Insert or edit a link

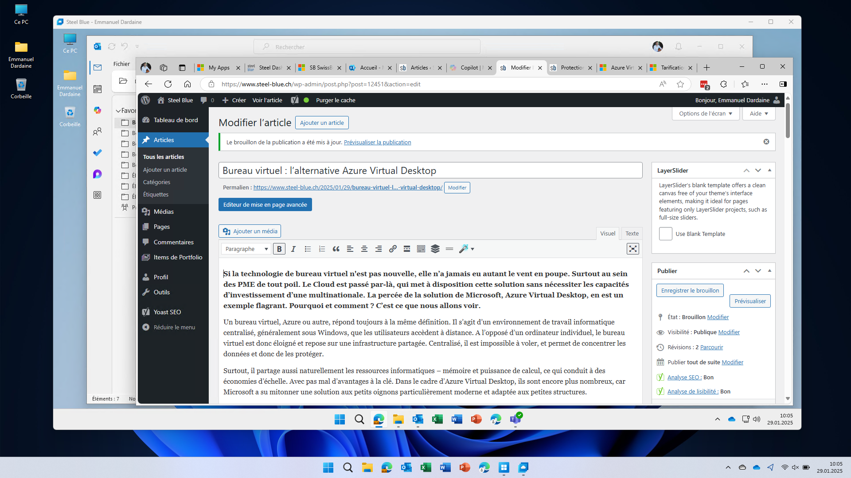point(393,249)
